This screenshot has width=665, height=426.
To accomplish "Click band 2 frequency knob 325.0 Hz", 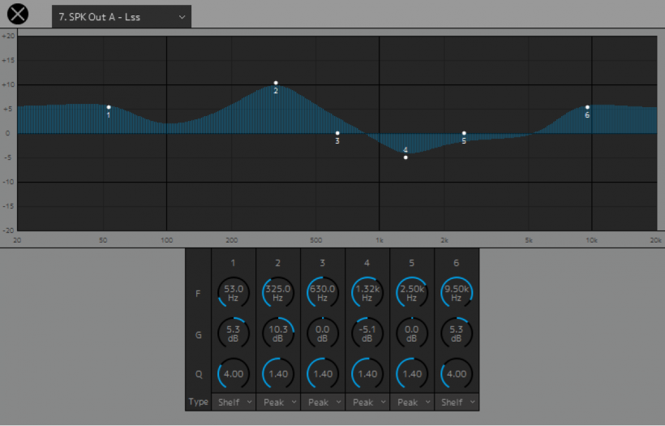I will tap(278, 292).
